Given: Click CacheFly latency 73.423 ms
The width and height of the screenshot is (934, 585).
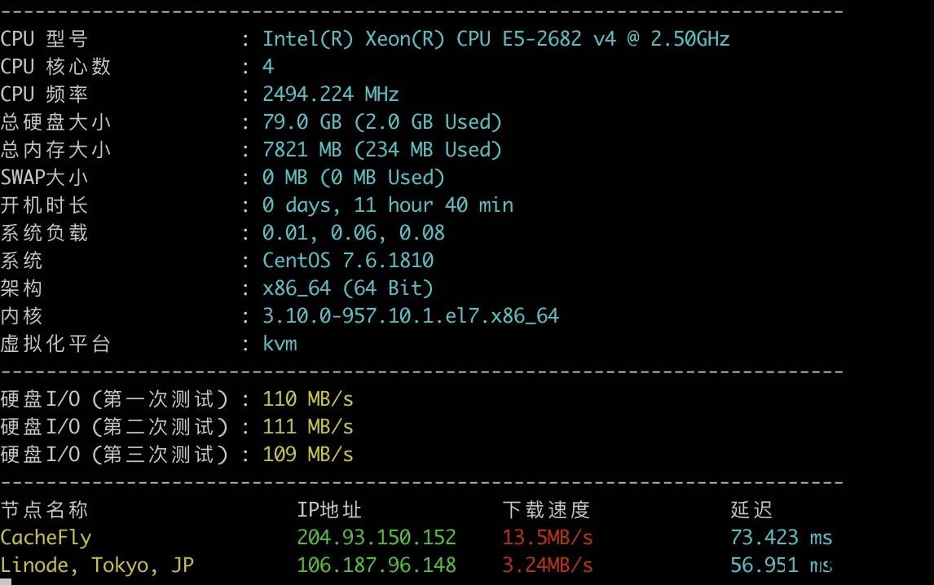Looking at the screenshot, I should pyautogui.click(x=782, y=538).
